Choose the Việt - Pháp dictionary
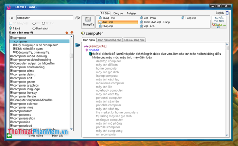 (150, 17)
